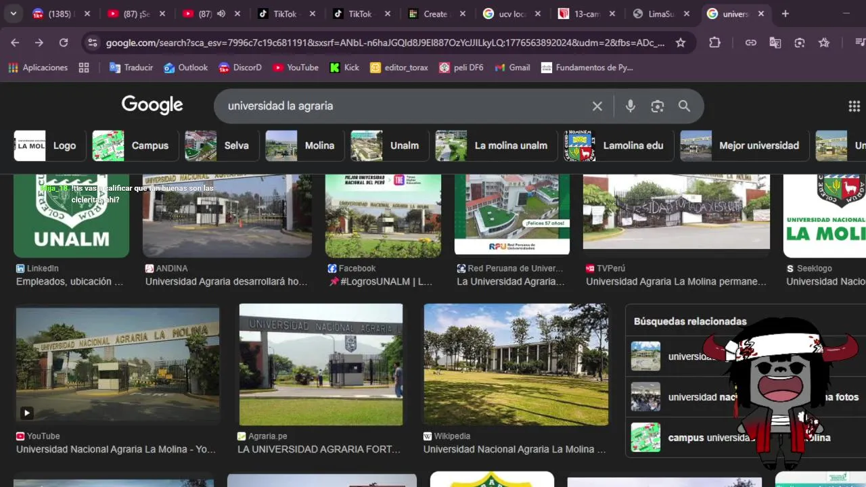This screenshot has height=487, width=866.
Task: Open campus universidad related search
Action: click(x=746, y=438)
